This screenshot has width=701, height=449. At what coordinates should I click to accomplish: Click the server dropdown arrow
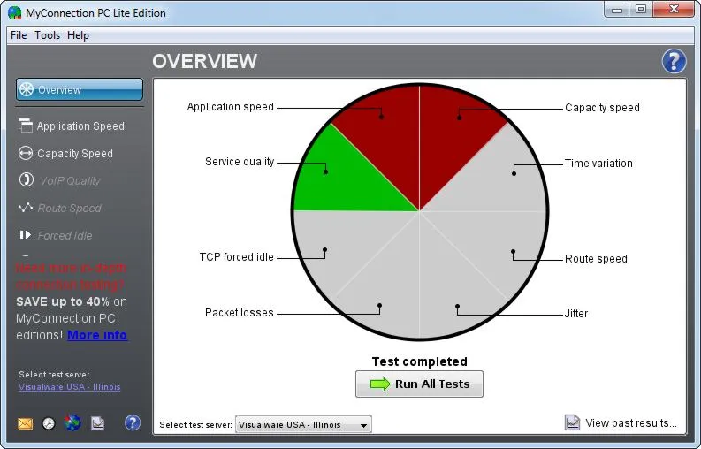pos(364,425)
